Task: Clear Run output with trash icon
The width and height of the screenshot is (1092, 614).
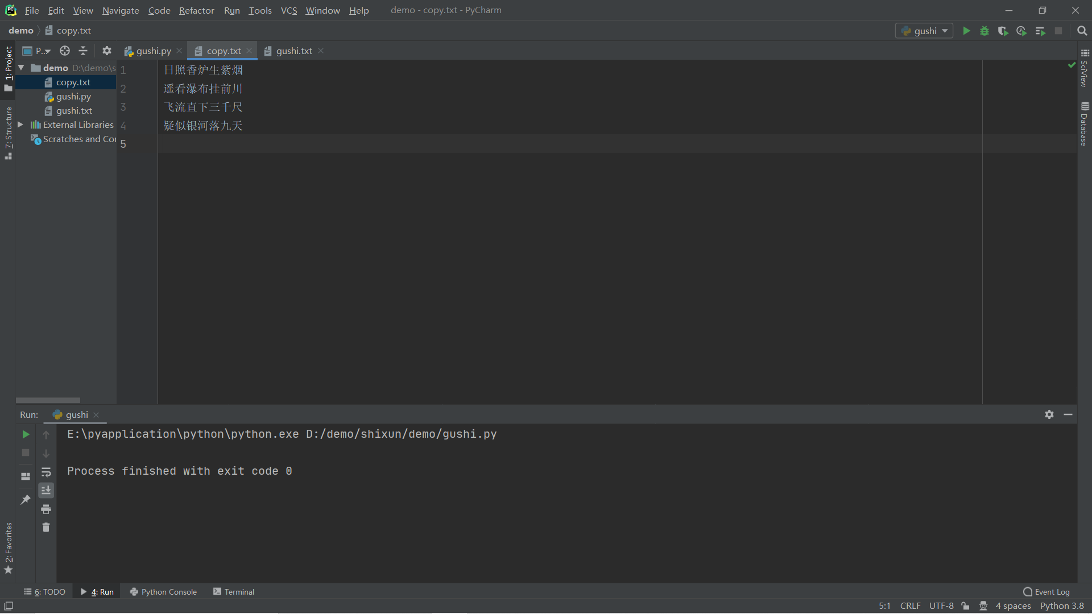Action: point(46,528)
